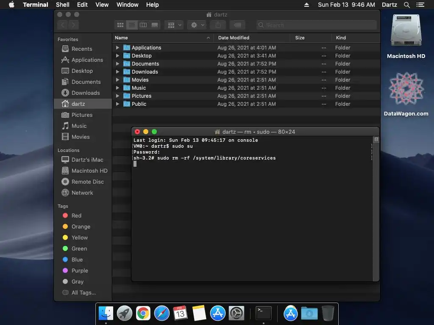Expand the Public folder row
The width and height of the screenshot is (434, 325).
(x=117, y=104)
